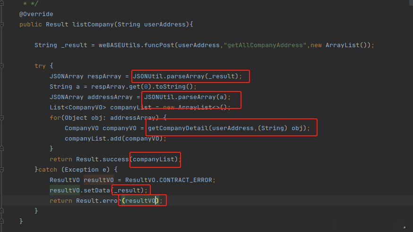
Task: Click the getCompanyDetail method call
Action: click(178, 128)
